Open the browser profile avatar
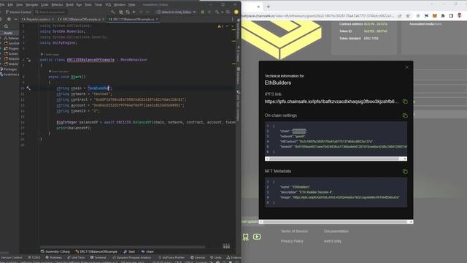This screenshot has width=467, height=263. (x=460, y=15)
